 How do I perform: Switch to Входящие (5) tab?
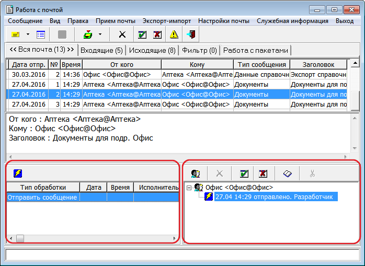pyautogui.click(x=101, y=50)
